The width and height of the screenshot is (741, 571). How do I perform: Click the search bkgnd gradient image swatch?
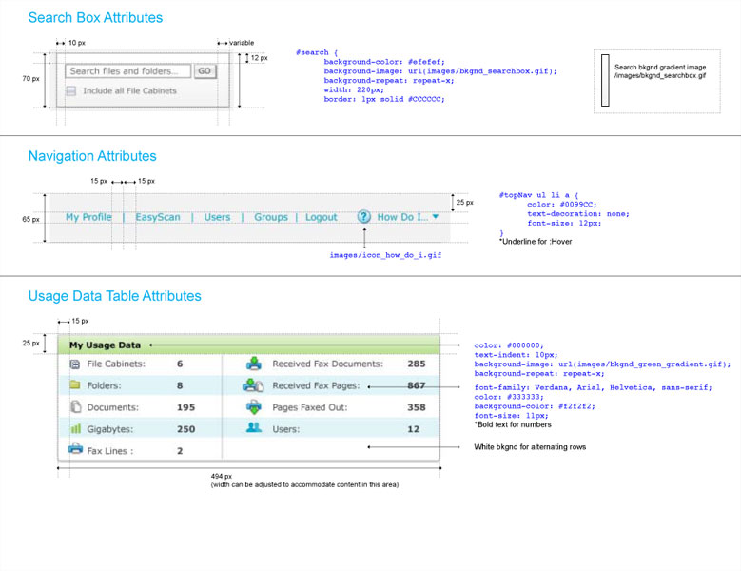click(x=604, y=81)
